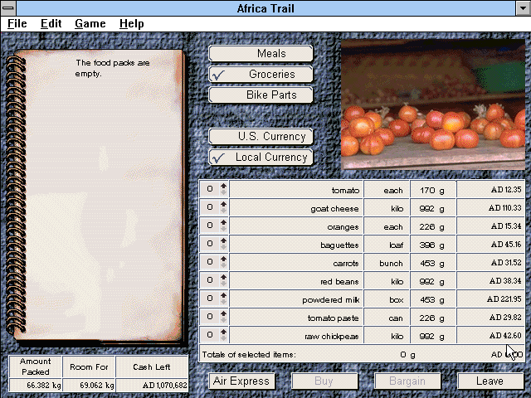The width and height of the screenshot is (531, 398).
Task: Click the Room For 69.062 kg value
Action: tap(96, 386)
